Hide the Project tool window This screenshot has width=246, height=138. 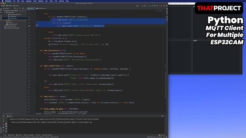(x=25, y=8)
